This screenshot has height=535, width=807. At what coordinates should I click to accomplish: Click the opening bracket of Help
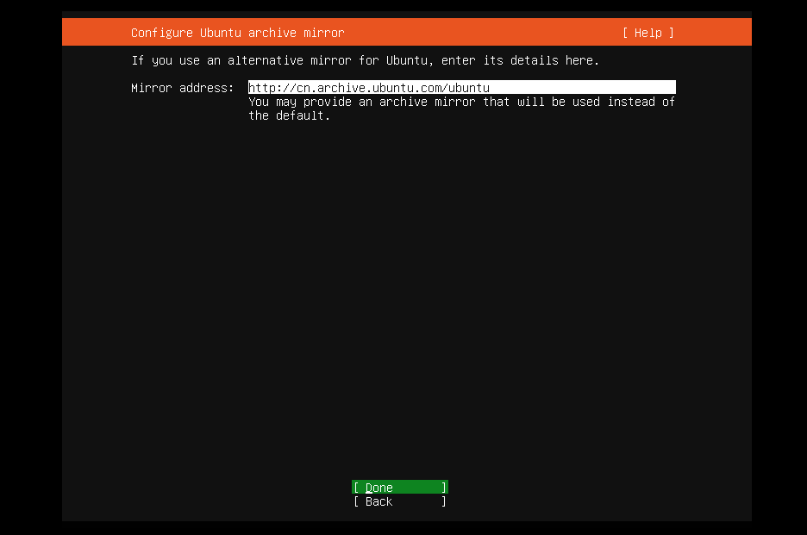pyautogui.click(x=624, y=33)
